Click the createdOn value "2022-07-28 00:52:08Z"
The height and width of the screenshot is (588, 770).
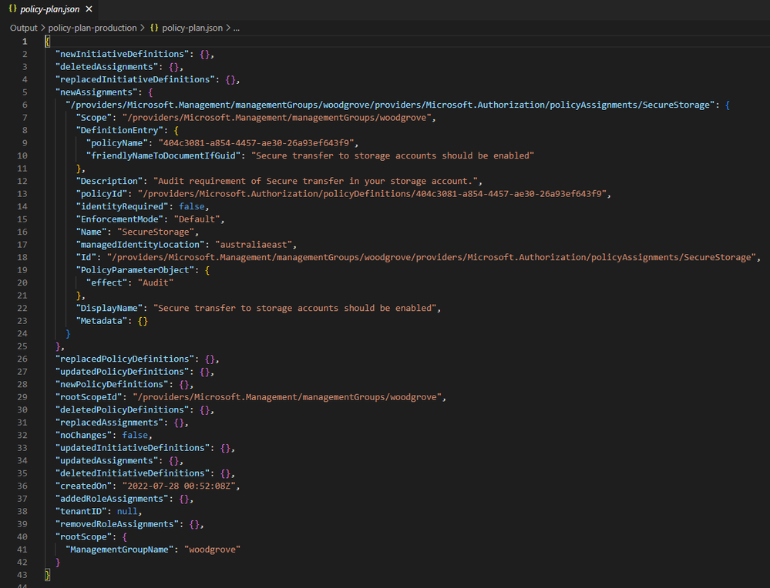click(x=179, y=486)
